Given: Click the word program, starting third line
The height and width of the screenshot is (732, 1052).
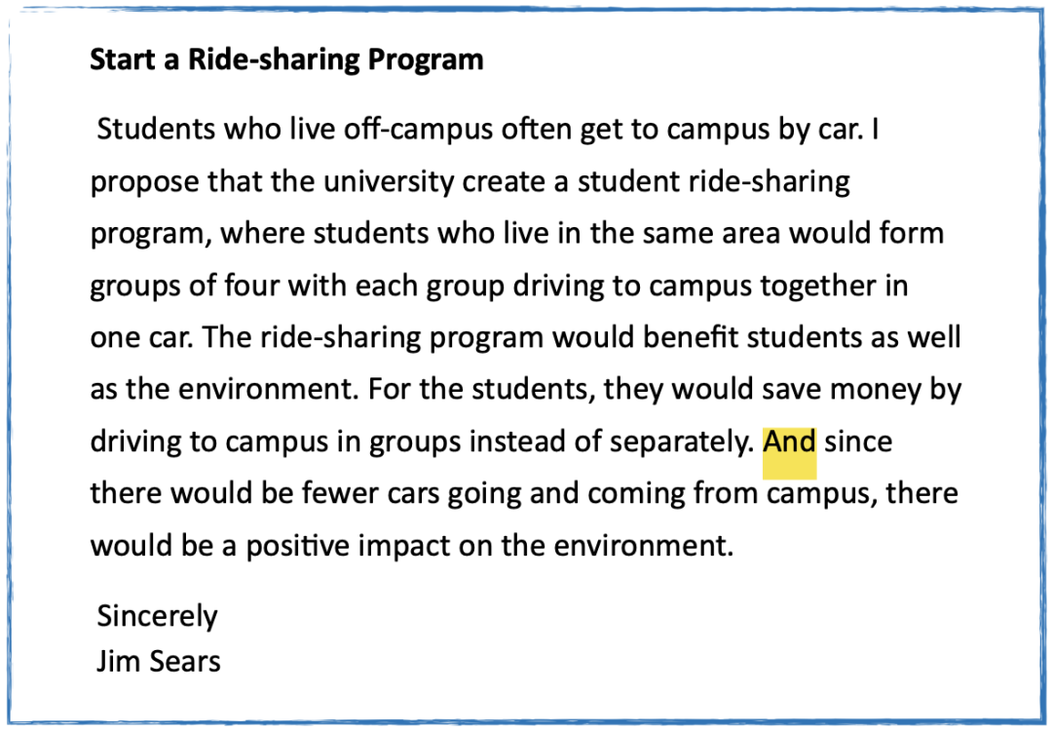Looking at the screenshot, I should point(151,235).
